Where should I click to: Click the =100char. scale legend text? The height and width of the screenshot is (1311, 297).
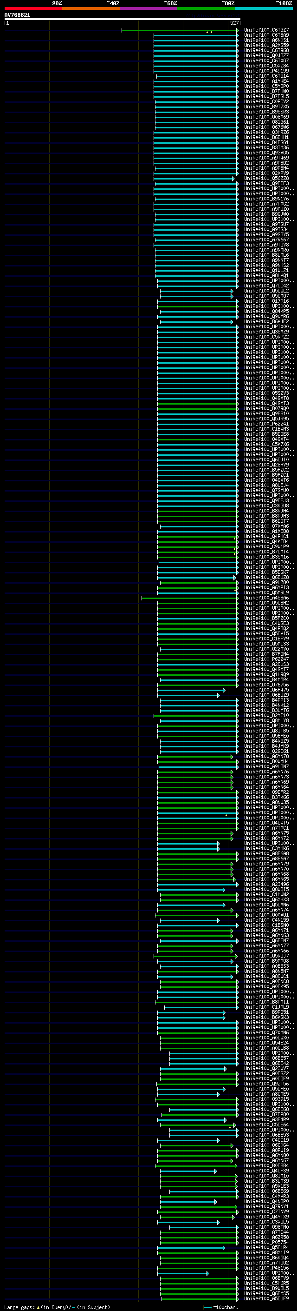[x=226, y=1307]
